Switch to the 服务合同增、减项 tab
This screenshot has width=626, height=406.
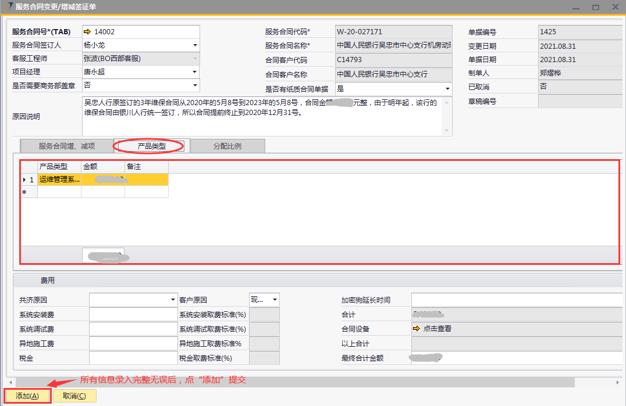(x=66, y=146)
